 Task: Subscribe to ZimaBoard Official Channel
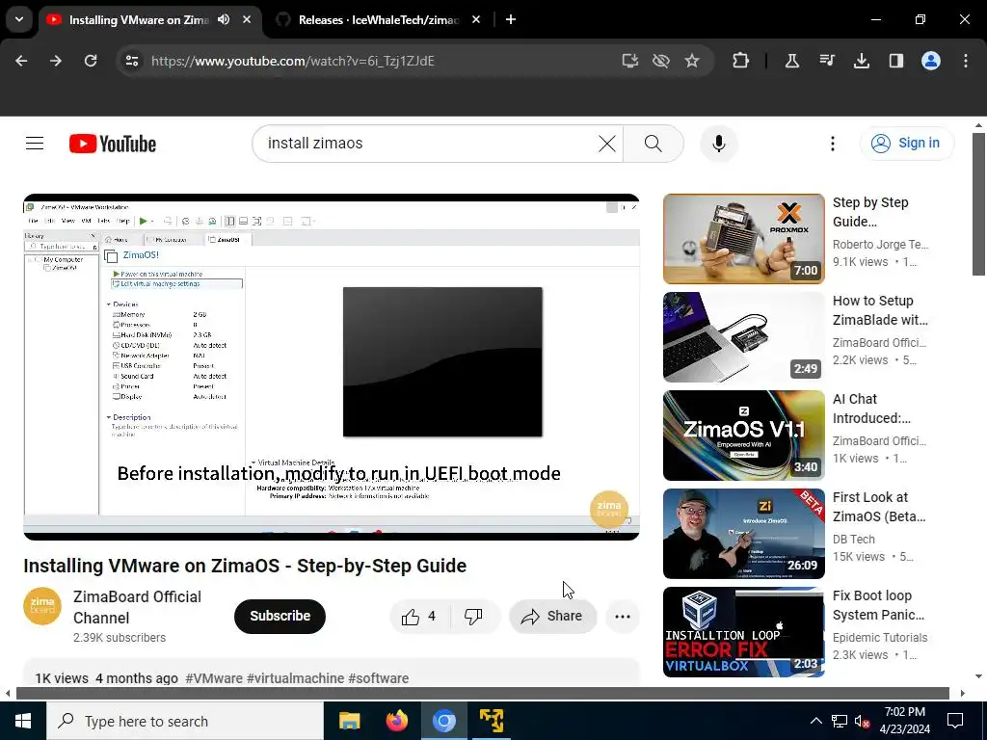point(280,616)
